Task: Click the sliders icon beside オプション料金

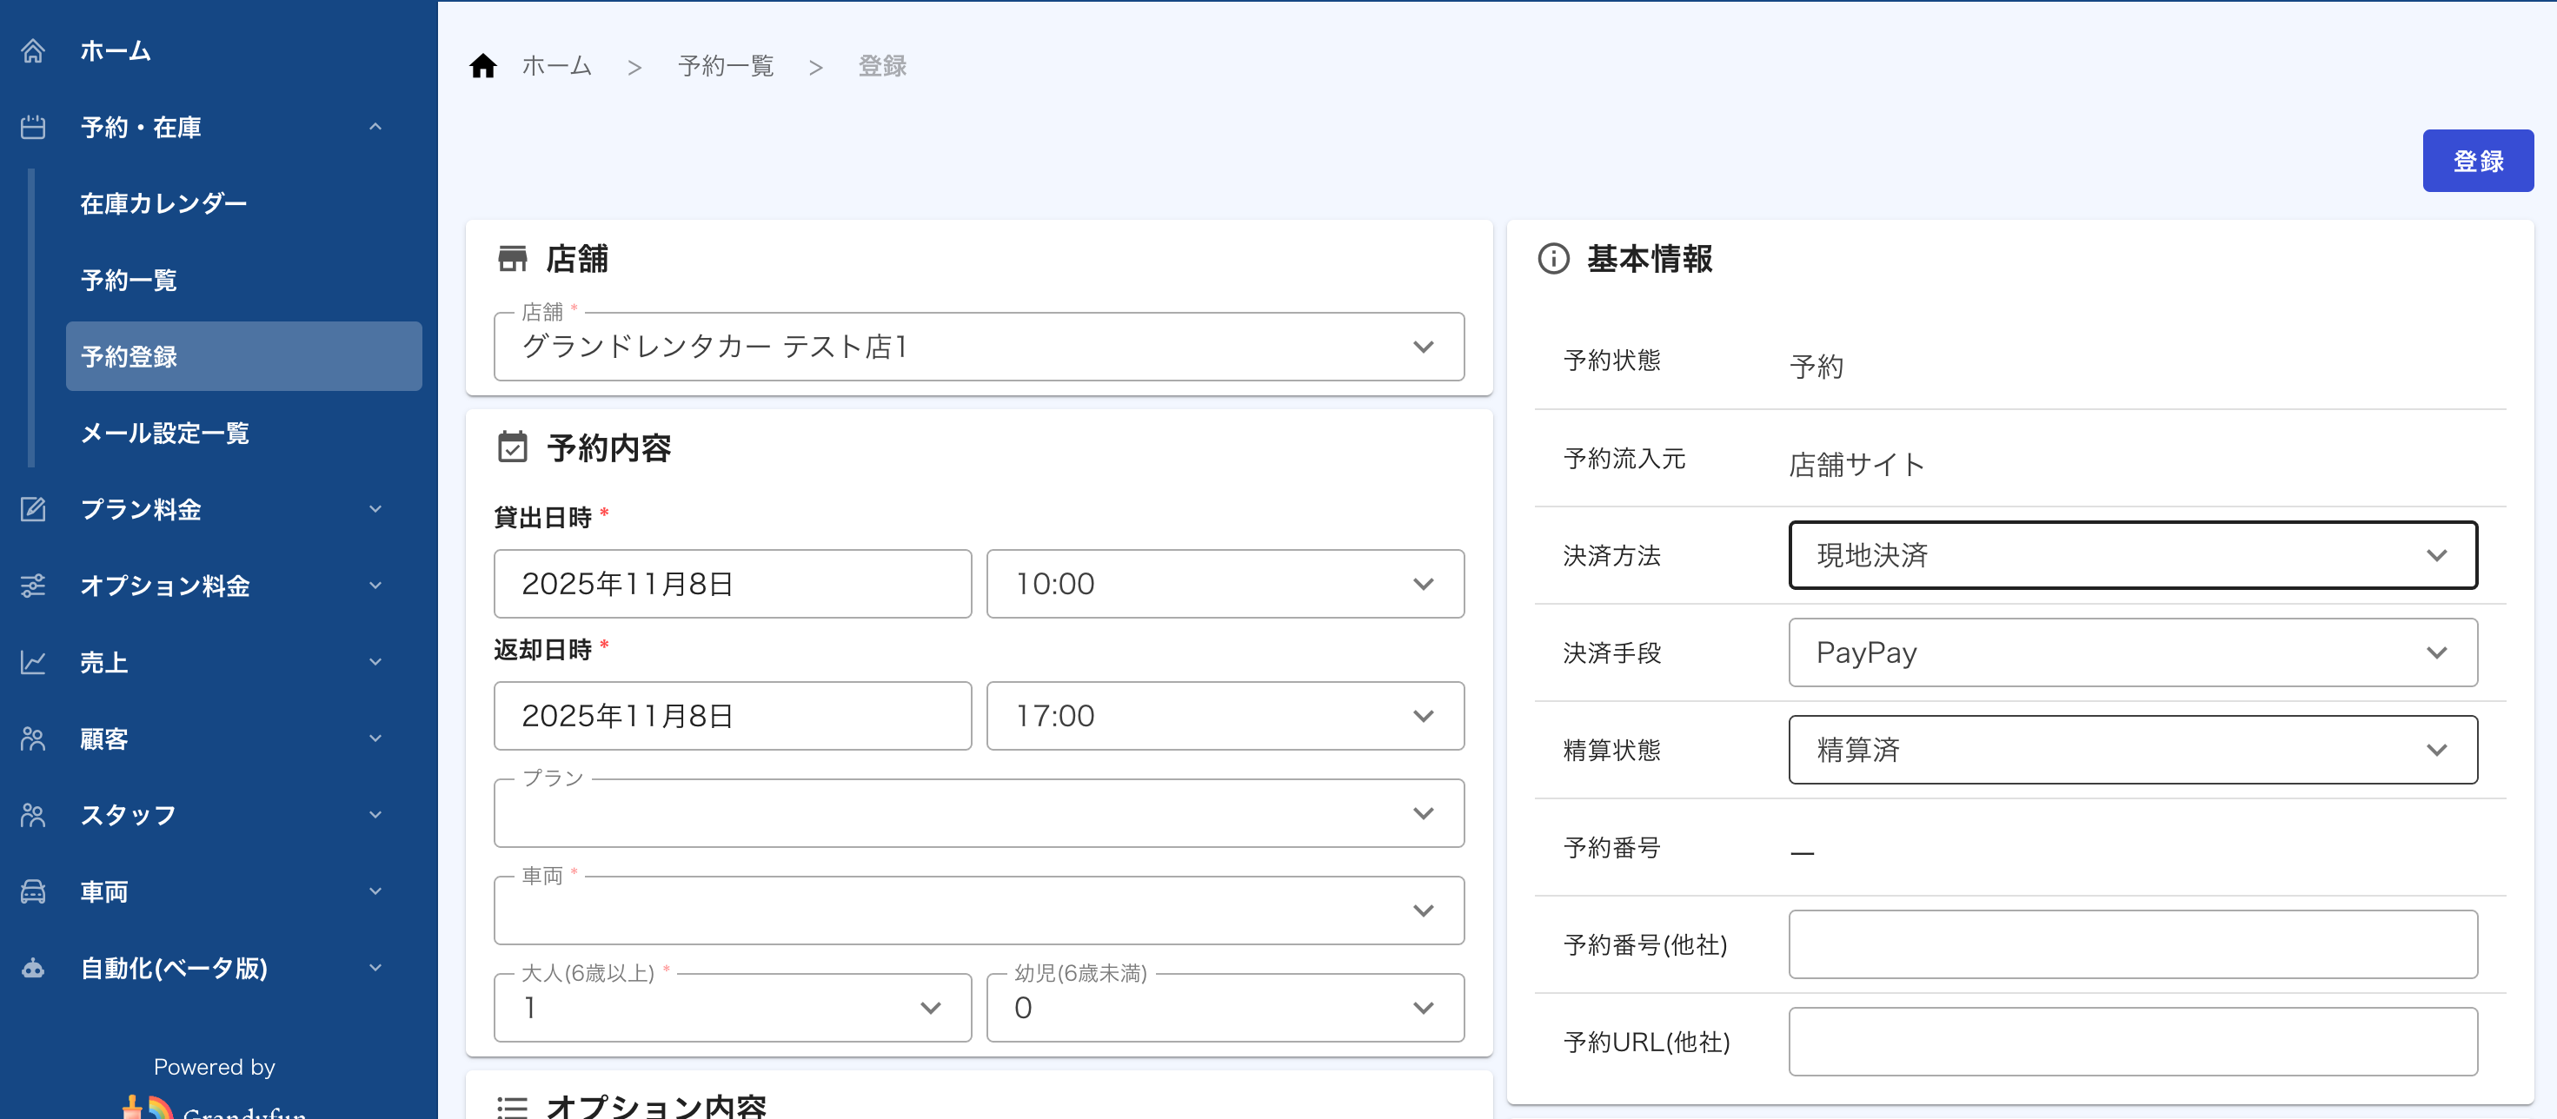Action: pyautogui.click(x=33, y=586)
